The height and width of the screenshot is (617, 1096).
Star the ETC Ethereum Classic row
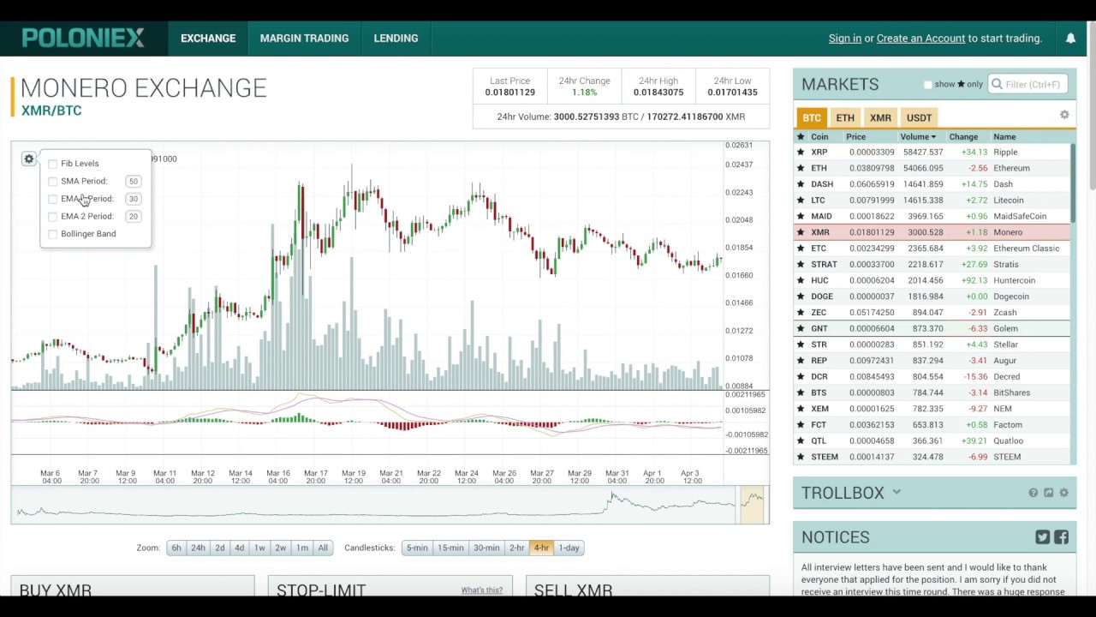801,249
